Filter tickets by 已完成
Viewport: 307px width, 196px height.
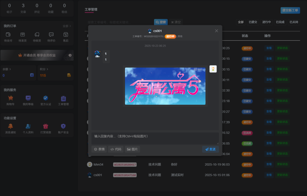click(x=280, y=22)
